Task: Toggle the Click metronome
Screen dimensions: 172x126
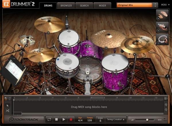Action: [x=100, y=119]
